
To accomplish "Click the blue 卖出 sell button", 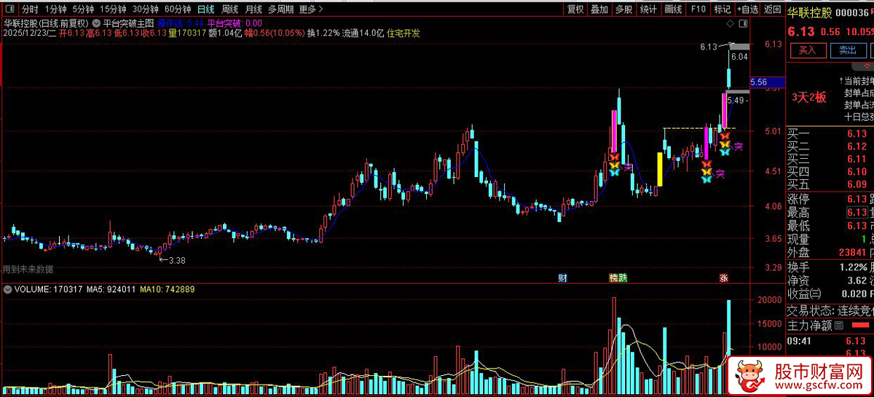I will [x=848, y=50].
